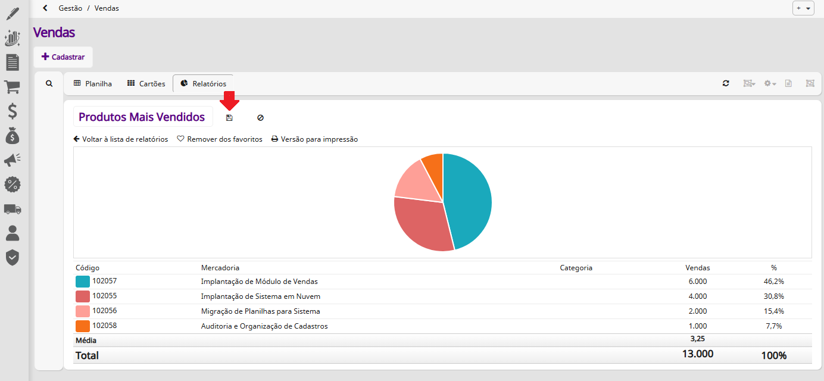
Task: Click Remover dos favoritos
Action: click(x=220, y=139)
